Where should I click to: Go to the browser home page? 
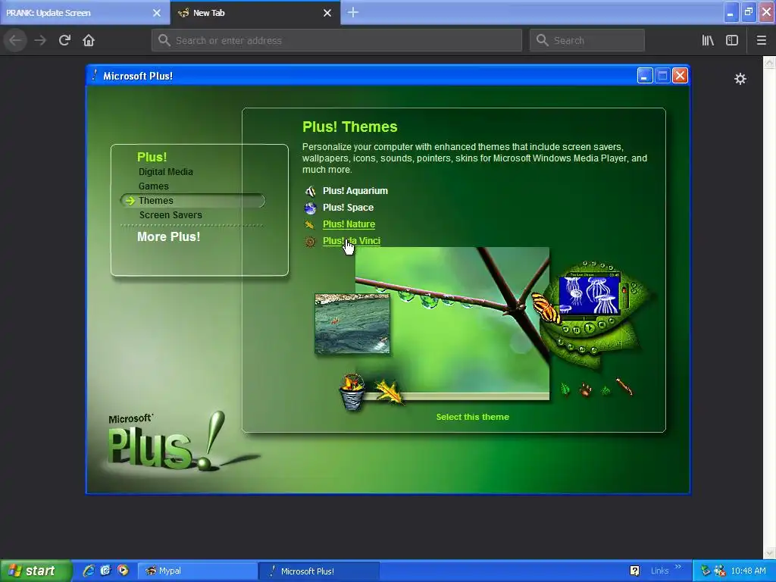tap(89, 40)
